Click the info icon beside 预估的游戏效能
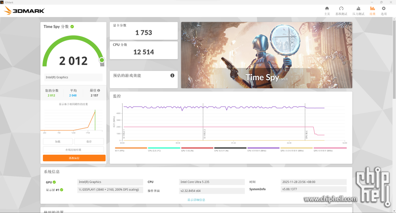The width and height of the screenshot is (396, 213). [172, 75]
